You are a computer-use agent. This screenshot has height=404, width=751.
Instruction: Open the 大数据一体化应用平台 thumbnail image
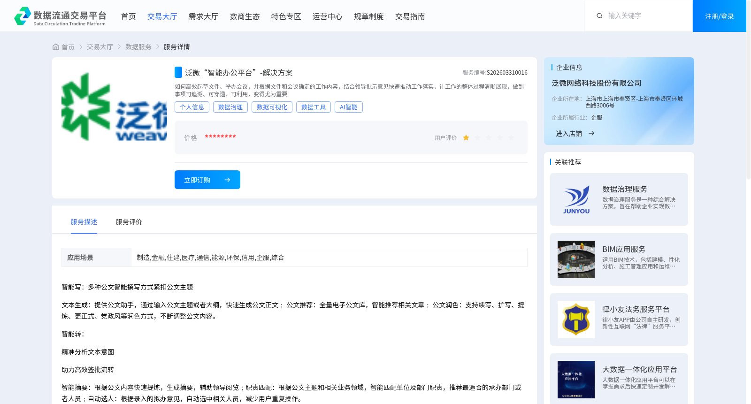(x=576, y=380)
